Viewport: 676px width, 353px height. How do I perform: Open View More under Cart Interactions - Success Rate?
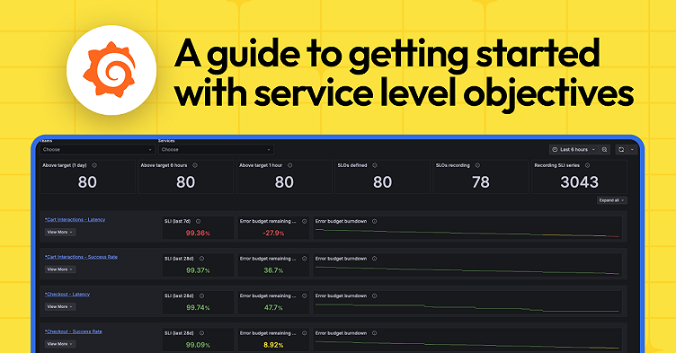[60, 269]
